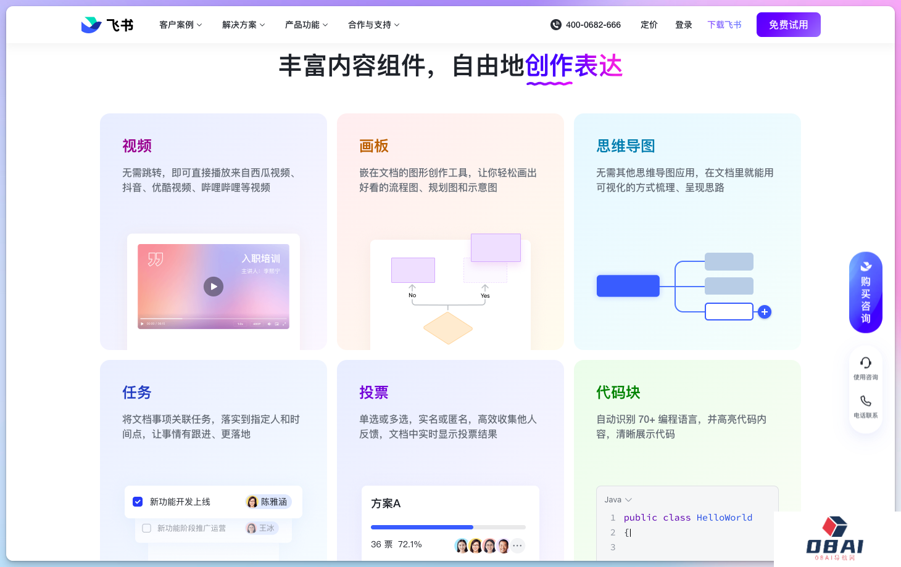
Task: Expand the 客户案例 menu
Action: tap(180, 25)
